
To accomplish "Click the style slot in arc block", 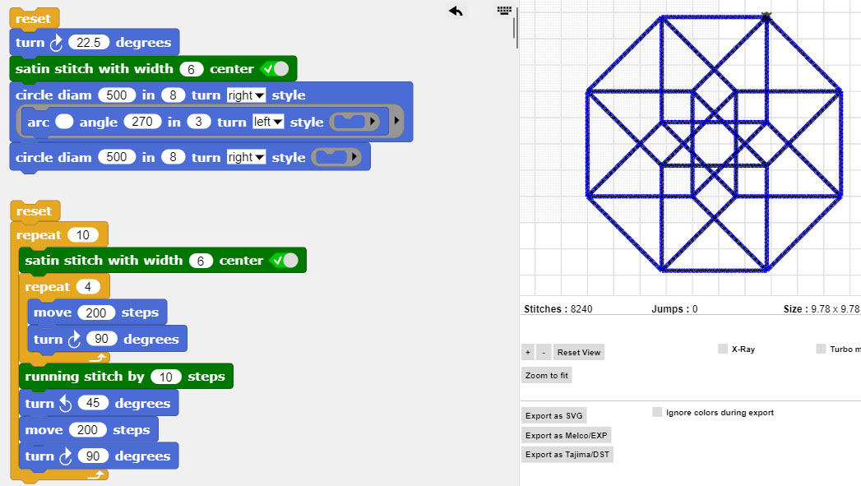I will pyautogui.click(x=349, y=122).
